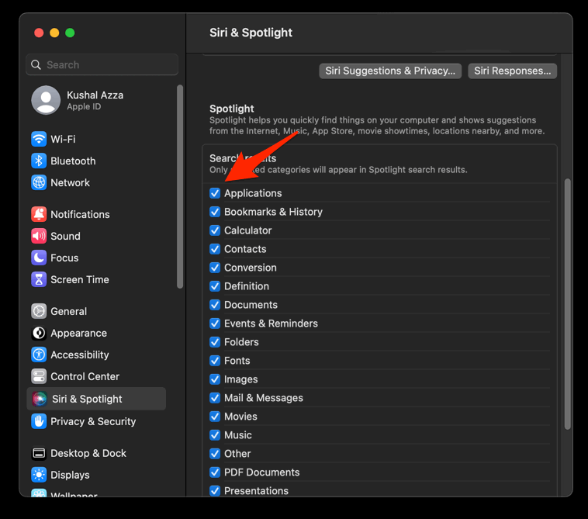The height and width of the screenshot is (519, 588).
Task: Toggle the Conversion checkbox
Action: (x=215, y=268)
